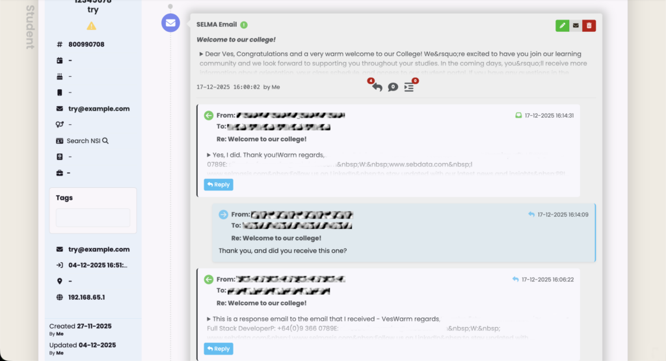Reply to the 16:14:31 email
Viewport: 666px width, 361px height.
219,185
